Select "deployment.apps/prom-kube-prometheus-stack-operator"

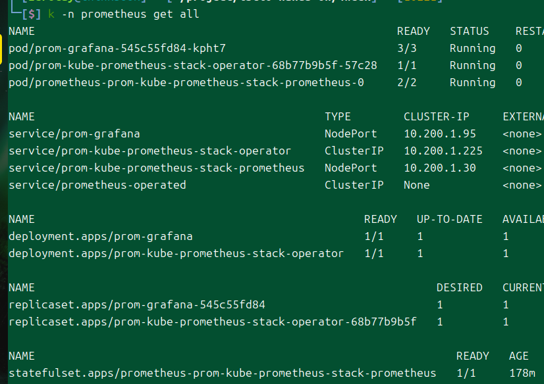pyautogui.click(x=177, y=253)
